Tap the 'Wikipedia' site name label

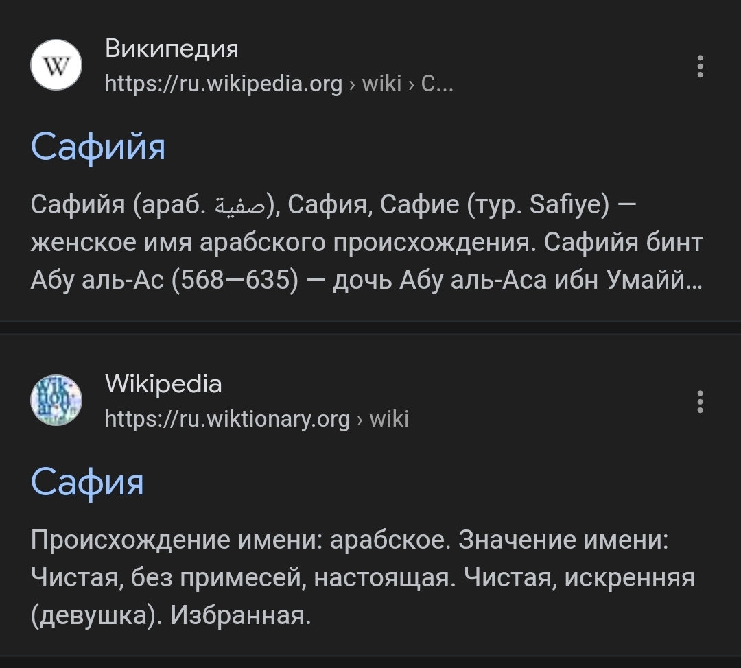(x=163, y=383)
